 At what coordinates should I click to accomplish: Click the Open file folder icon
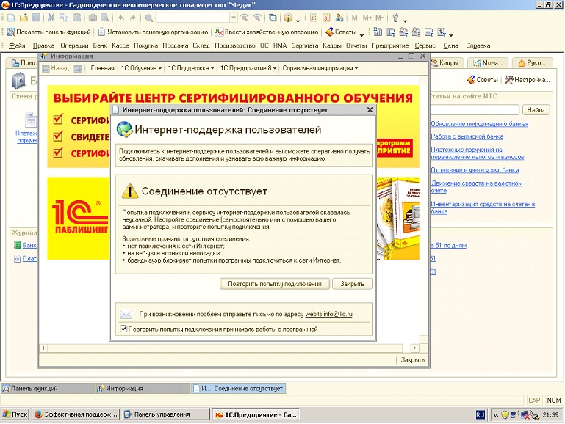pyautogui.click(x=24, y=18)
